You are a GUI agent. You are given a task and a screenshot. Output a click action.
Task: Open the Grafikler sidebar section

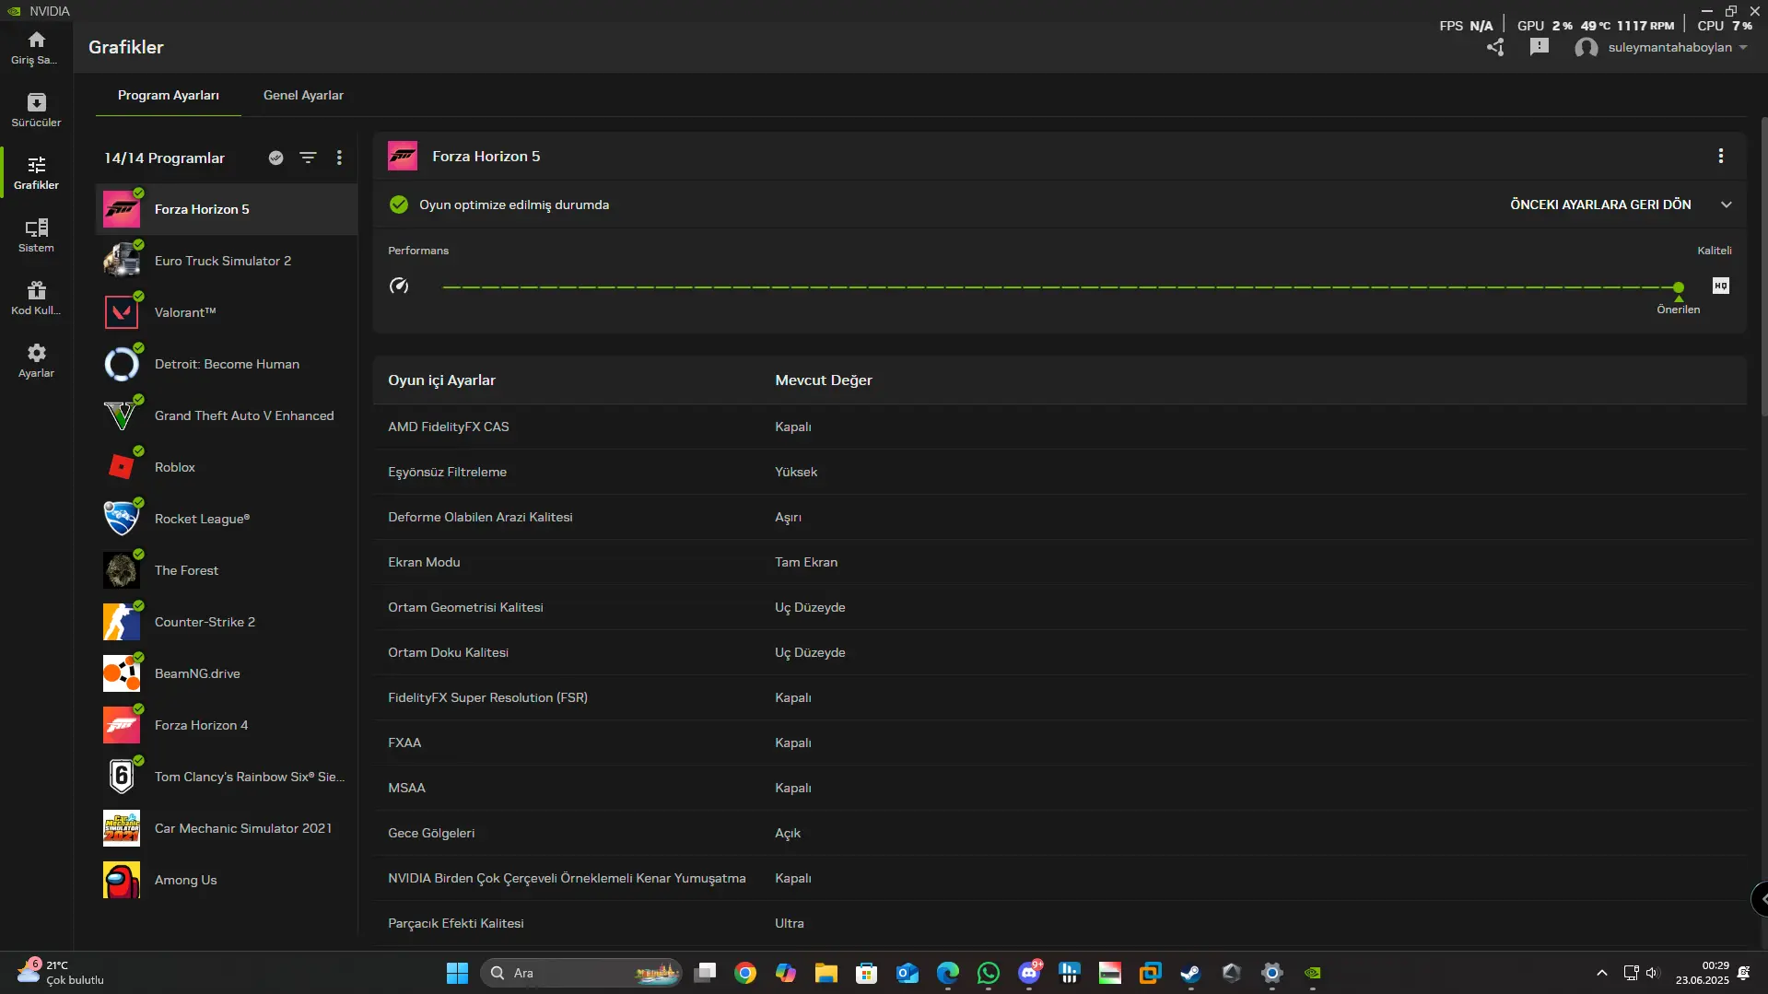pos(36,173)
